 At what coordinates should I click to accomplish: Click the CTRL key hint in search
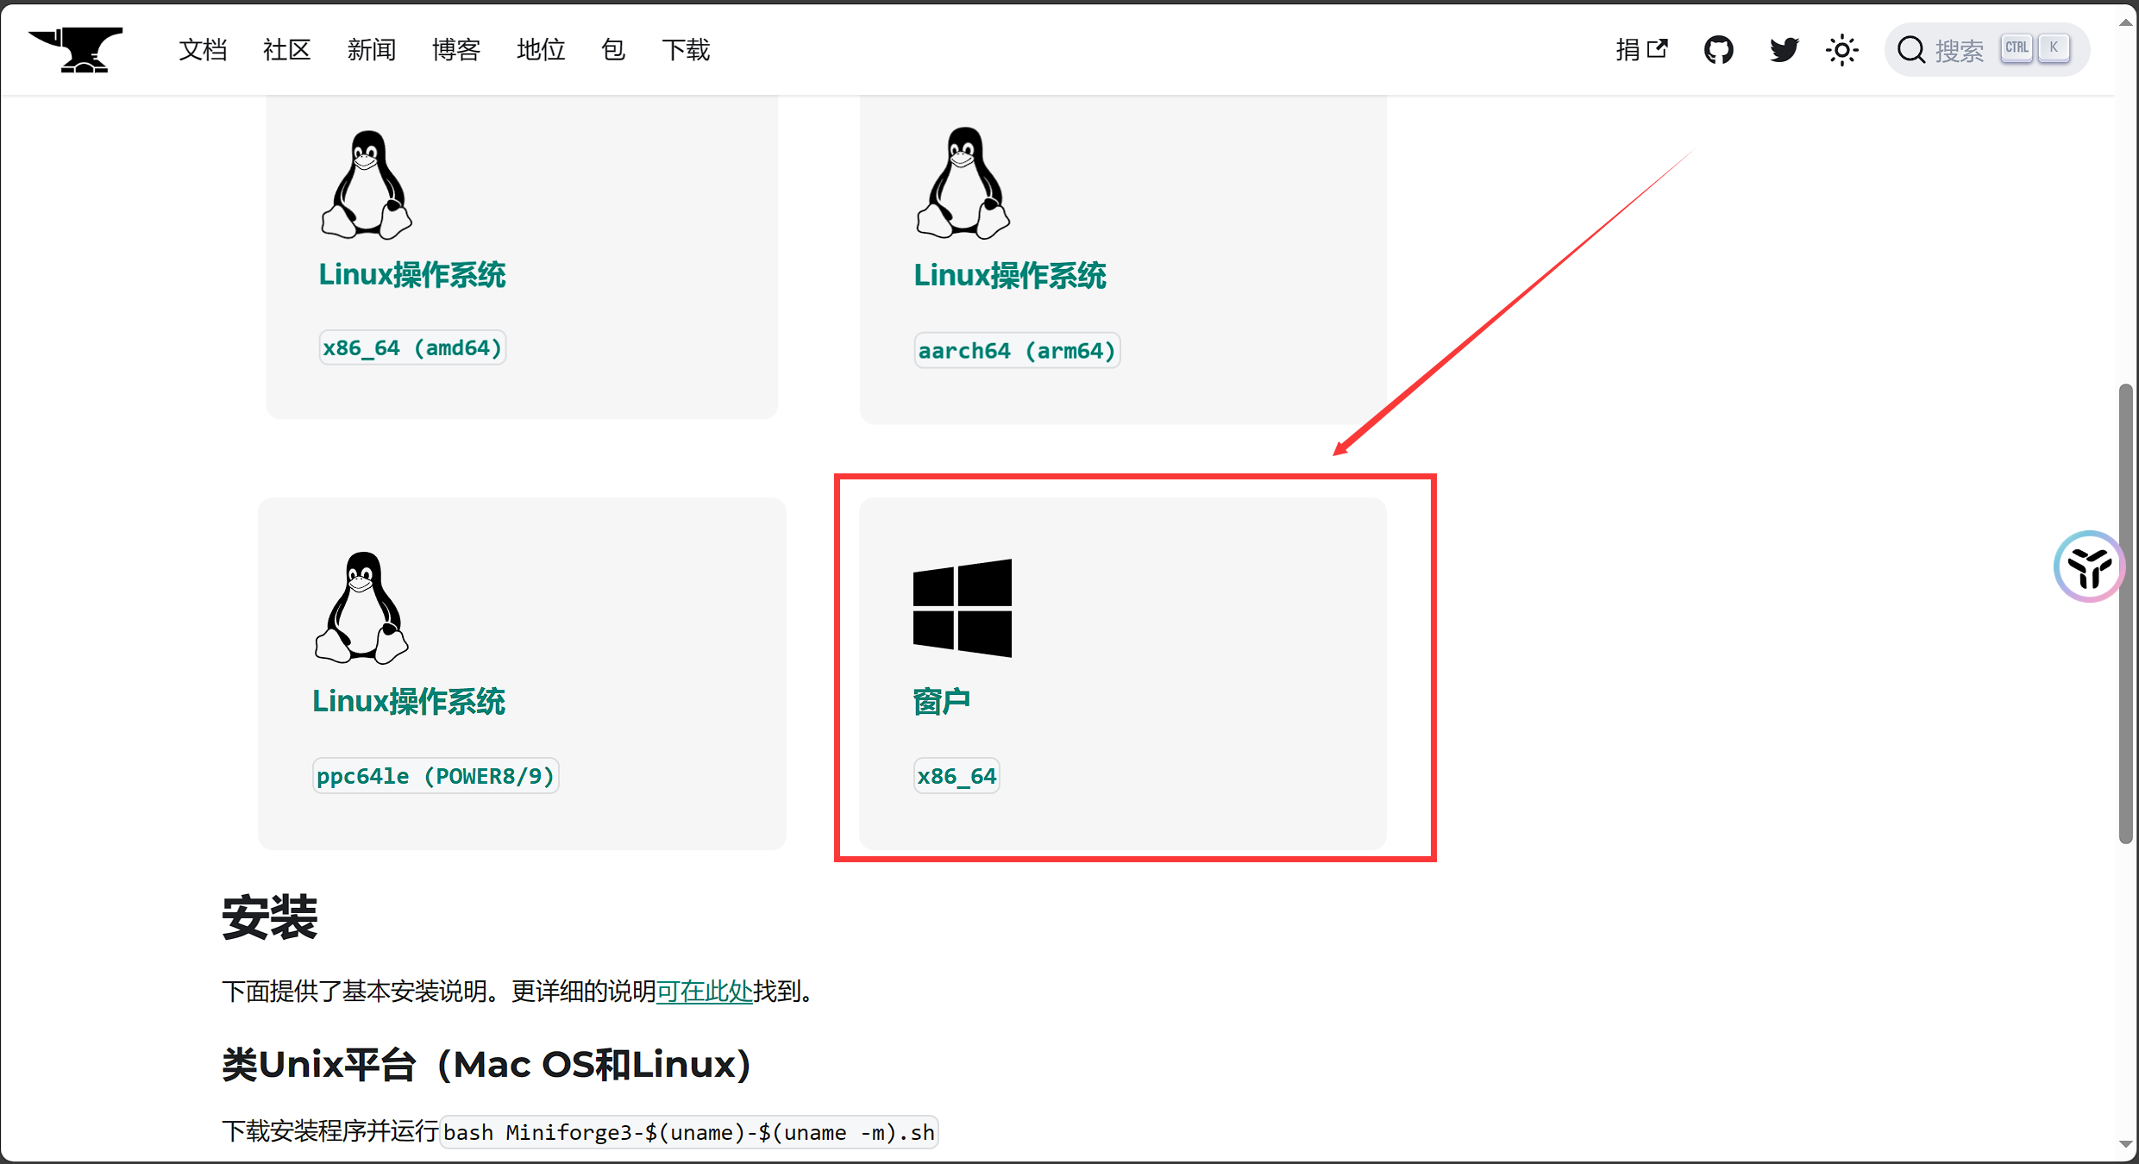[x=2017, y=48]
